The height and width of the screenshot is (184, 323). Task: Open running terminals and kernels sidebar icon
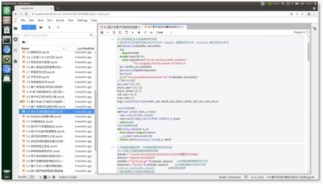15,39
